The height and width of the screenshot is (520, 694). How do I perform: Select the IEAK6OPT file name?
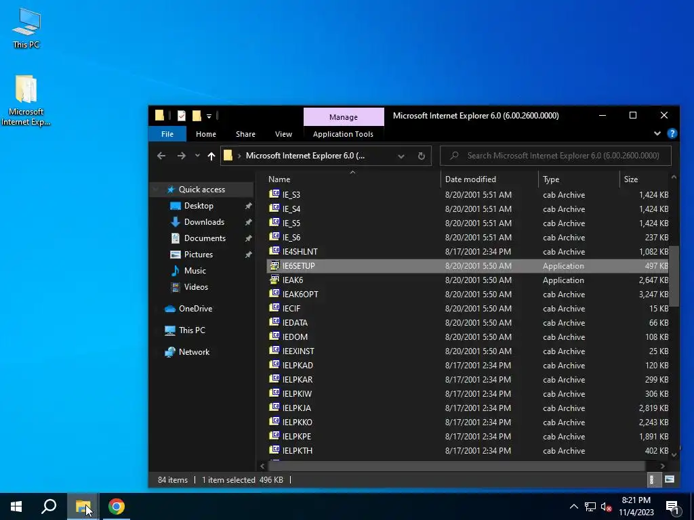[x=300, y=294]
